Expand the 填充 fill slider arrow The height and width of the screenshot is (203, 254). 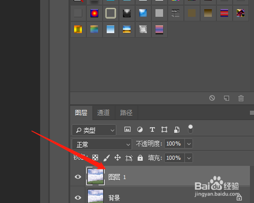click(x=189, y=158)
